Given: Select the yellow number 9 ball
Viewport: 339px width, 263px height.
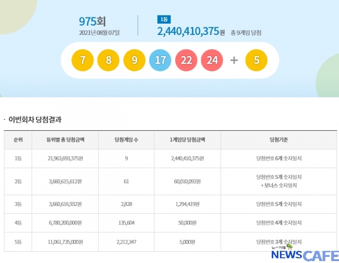Looking at the screenshot, I should (134, 60).
